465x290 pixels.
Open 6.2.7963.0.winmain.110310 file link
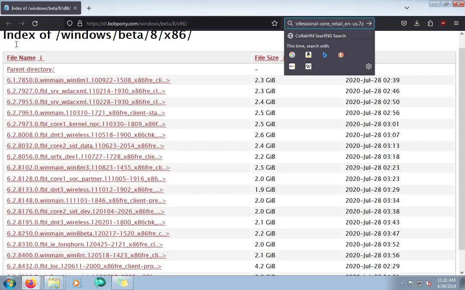86,113
